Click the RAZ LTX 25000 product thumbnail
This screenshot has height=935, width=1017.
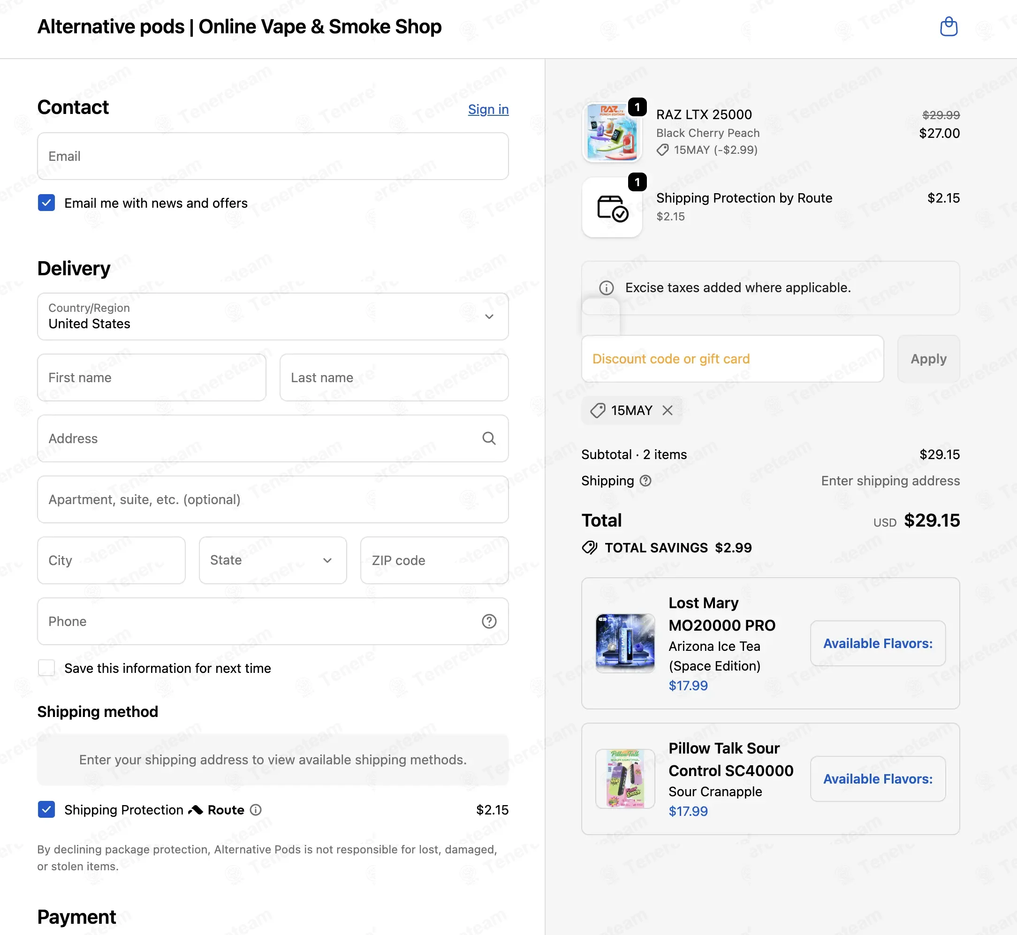coord(612,132)
